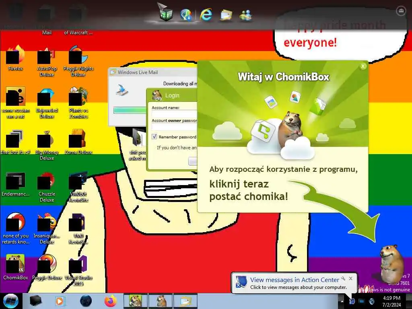Click the wrench icon in Action Center balloon

(x=343, y=278)
